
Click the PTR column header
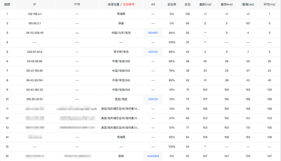pos(77,4)
